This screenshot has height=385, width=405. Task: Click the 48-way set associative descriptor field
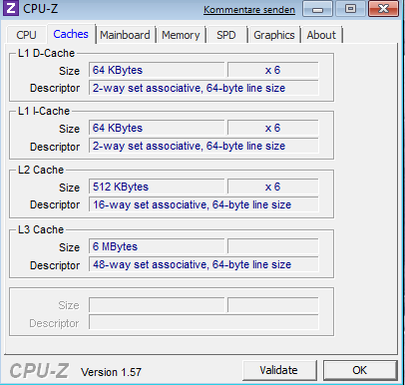click(203, 264)
